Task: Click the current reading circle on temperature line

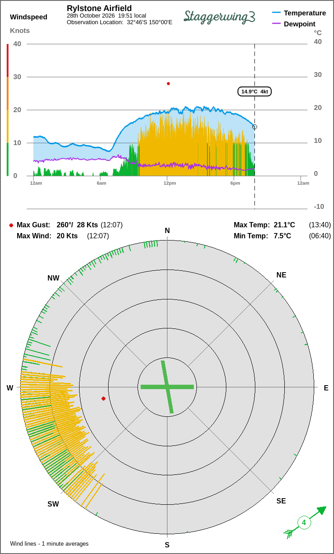Action: coord(254,127)
